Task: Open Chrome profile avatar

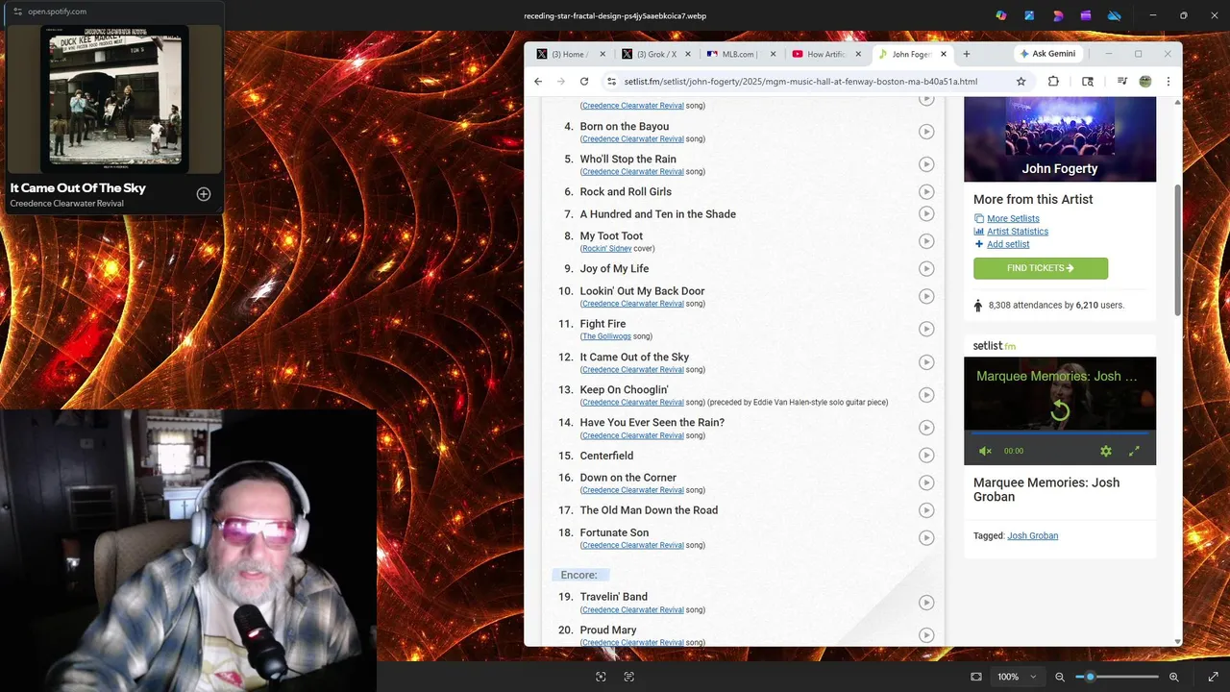Action: (1145, 82)
